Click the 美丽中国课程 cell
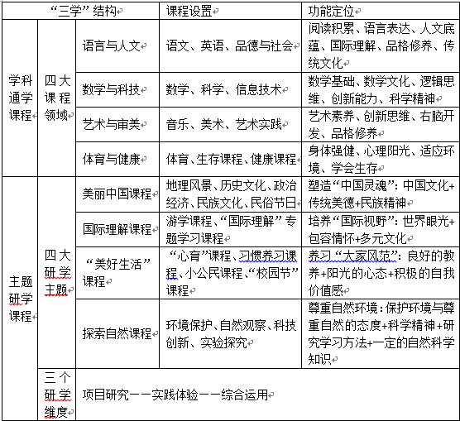The width and height of the screenshot is (460, 421). [x=117, y=194]
